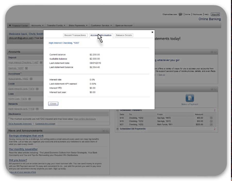Select the Account Information tab
Screen dimensions: 232x181
click(x=101, y=35)
